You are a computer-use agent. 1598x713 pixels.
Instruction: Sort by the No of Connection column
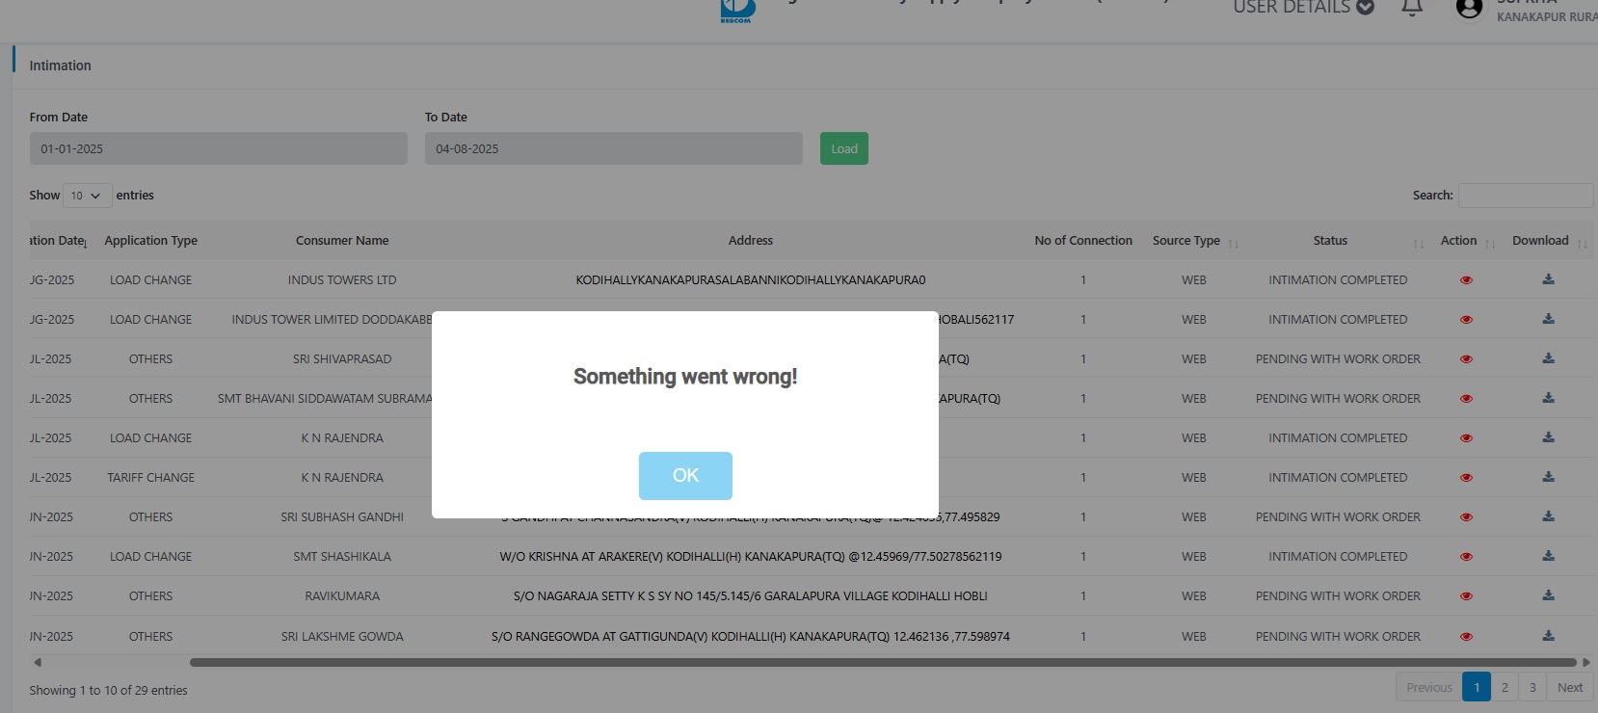pyautogui.click(x=1083, y=241)
